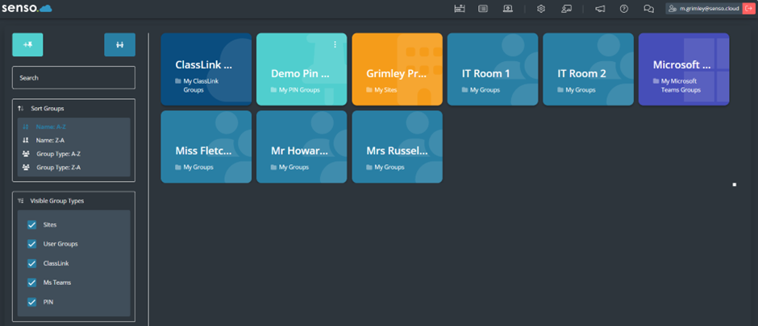Image resolution: width=758 pixels, height=326 pixels.
Task: Click the folder icon on ClassLink card
Action: tap(178, 81)
